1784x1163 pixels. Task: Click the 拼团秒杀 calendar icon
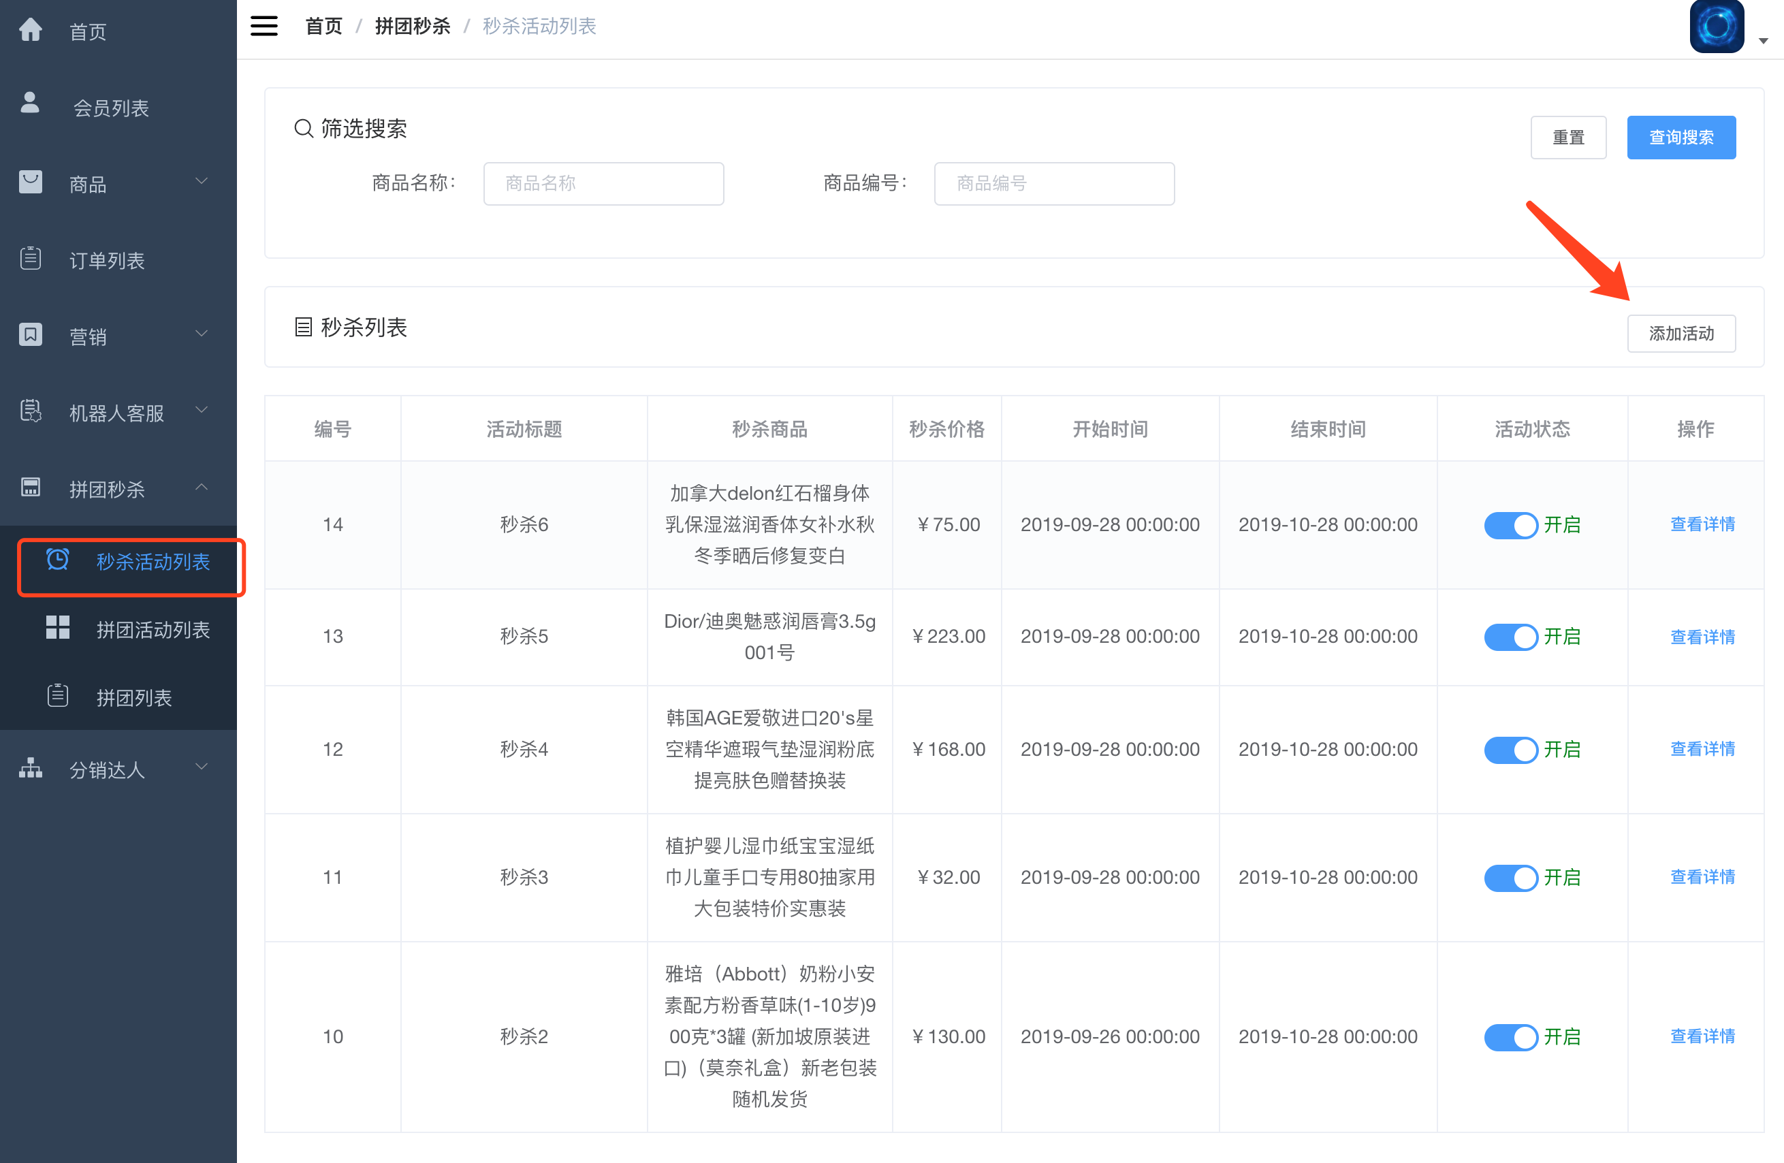(30, 487)
